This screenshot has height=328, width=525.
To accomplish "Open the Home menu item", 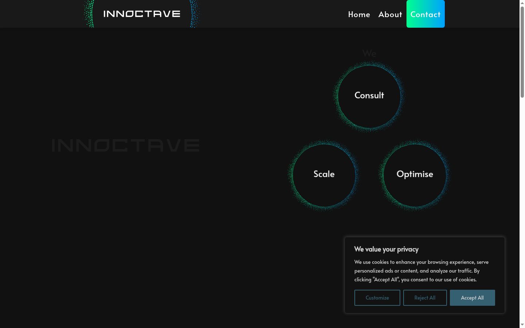I will point(359,15).
